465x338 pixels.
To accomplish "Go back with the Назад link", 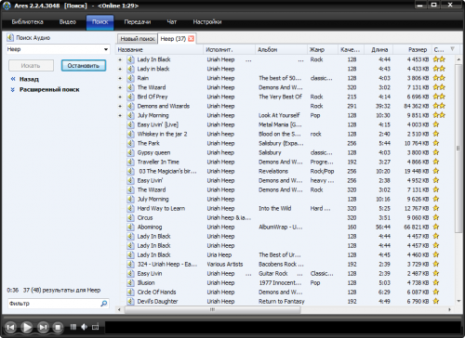I will click(25, 79).
